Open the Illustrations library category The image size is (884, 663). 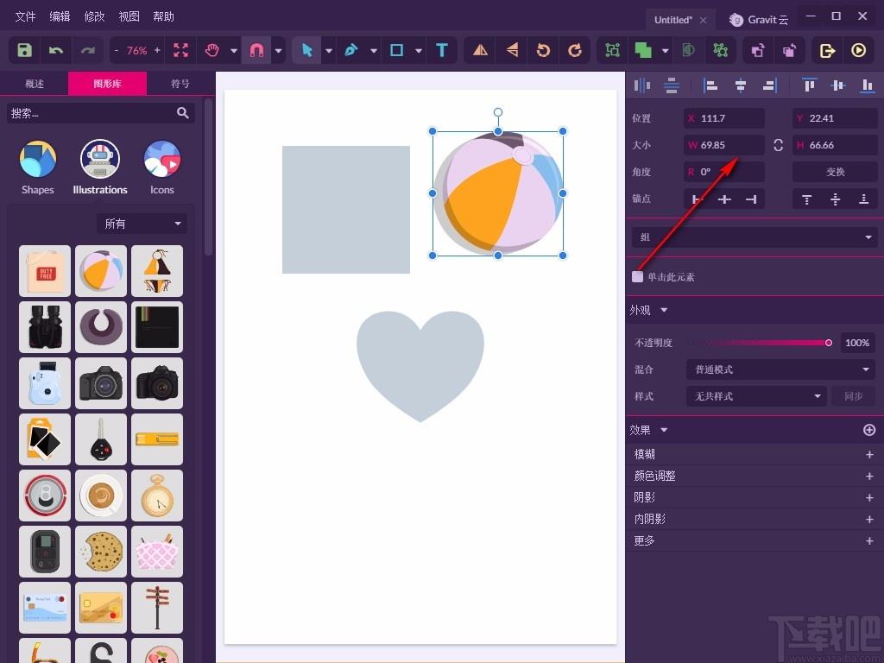pyautogui.click(x=100, y=167)
